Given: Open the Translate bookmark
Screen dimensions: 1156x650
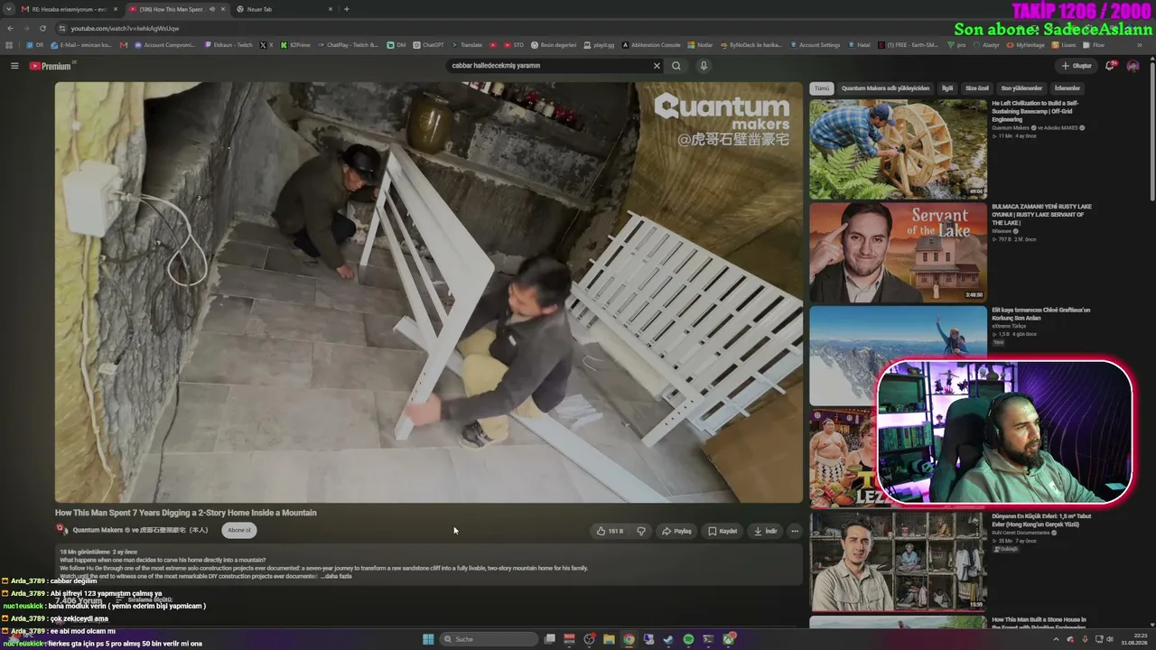Looking at the screenshot, I should 466,44.
